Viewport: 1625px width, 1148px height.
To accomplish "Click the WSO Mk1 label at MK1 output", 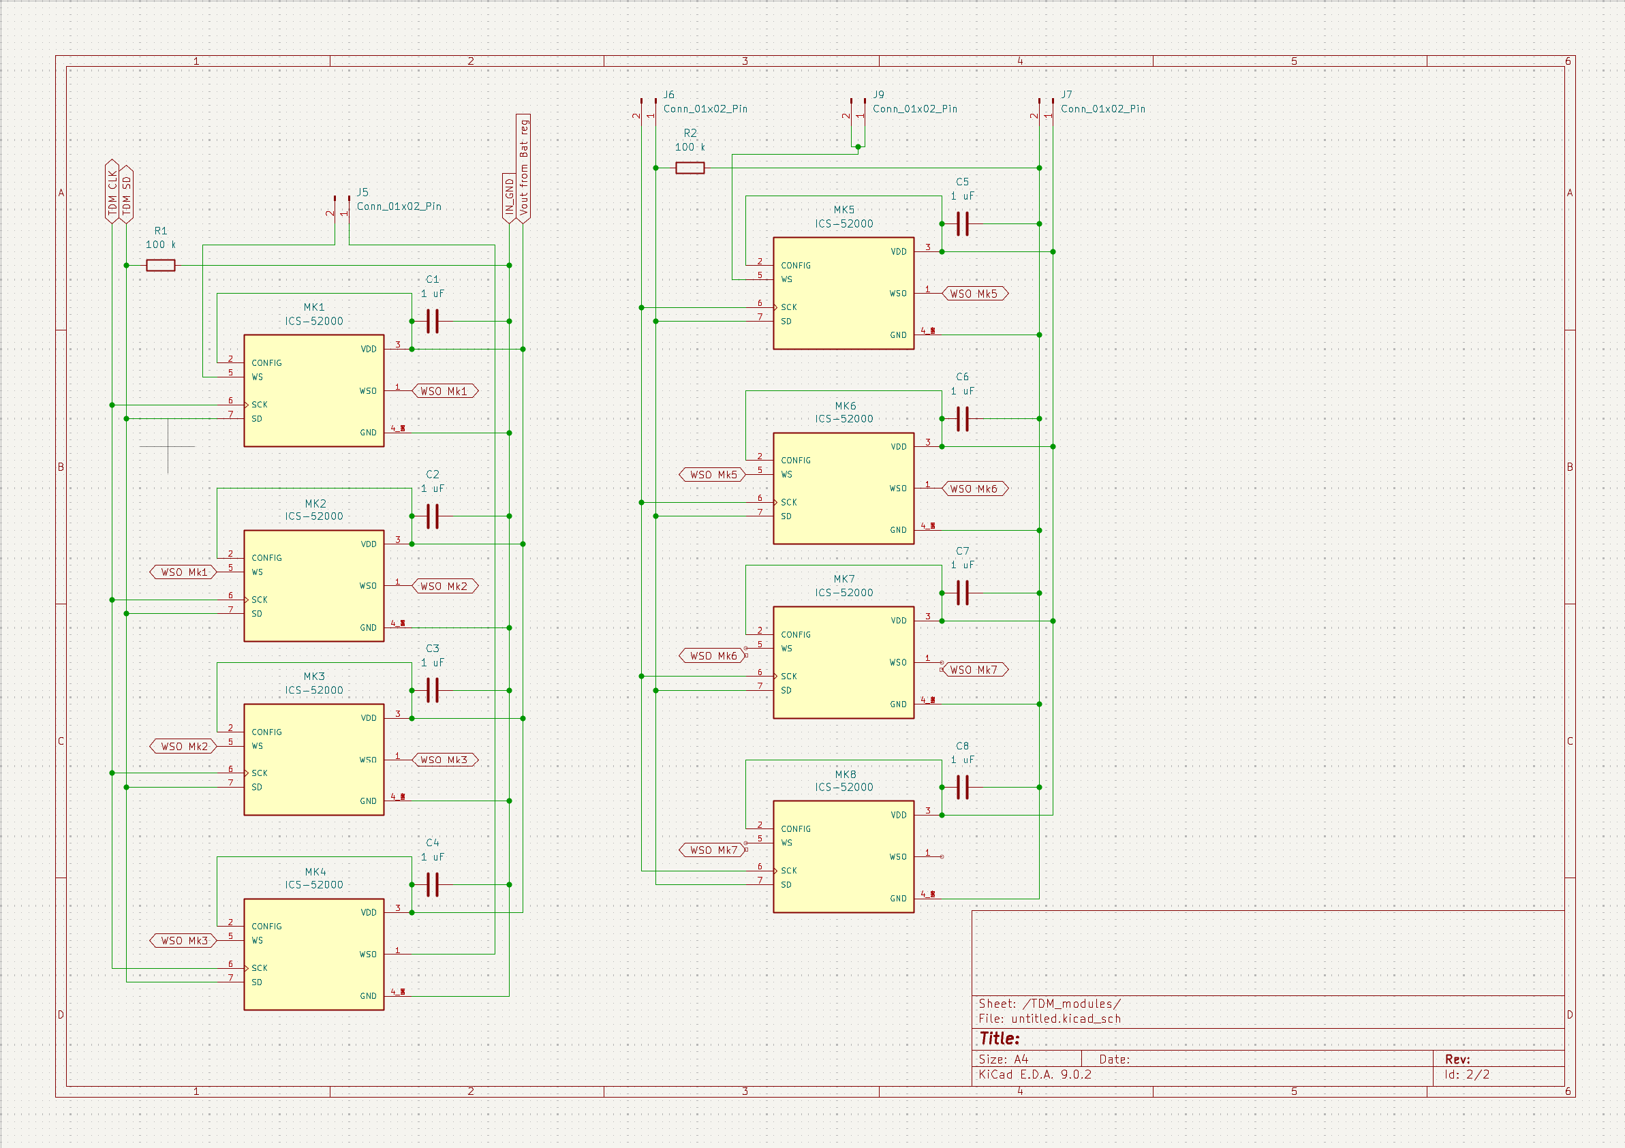I will [x=444, y=391].
